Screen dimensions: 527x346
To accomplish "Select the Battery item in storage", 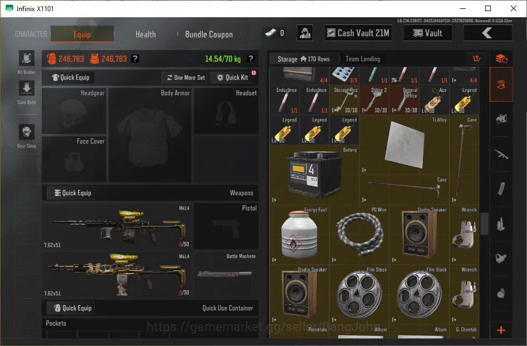I will tap(314, 175).
